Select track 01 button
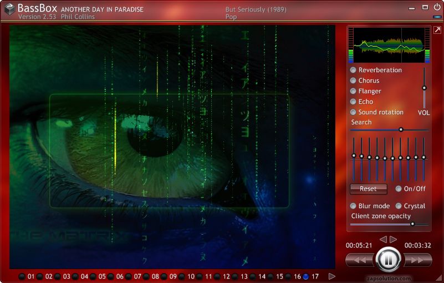This screenshot has height=283, width=444. (22, 276)
